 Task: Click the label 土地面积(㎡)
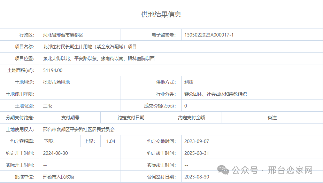pos(21,70)
